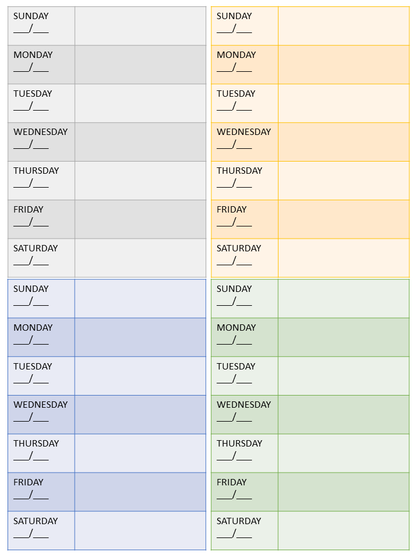The height and width of the screenshot is (556, 417).
Task: Select the THURSDAY label in the blue table
Action: pyautogui.click(x=36, y=444)
